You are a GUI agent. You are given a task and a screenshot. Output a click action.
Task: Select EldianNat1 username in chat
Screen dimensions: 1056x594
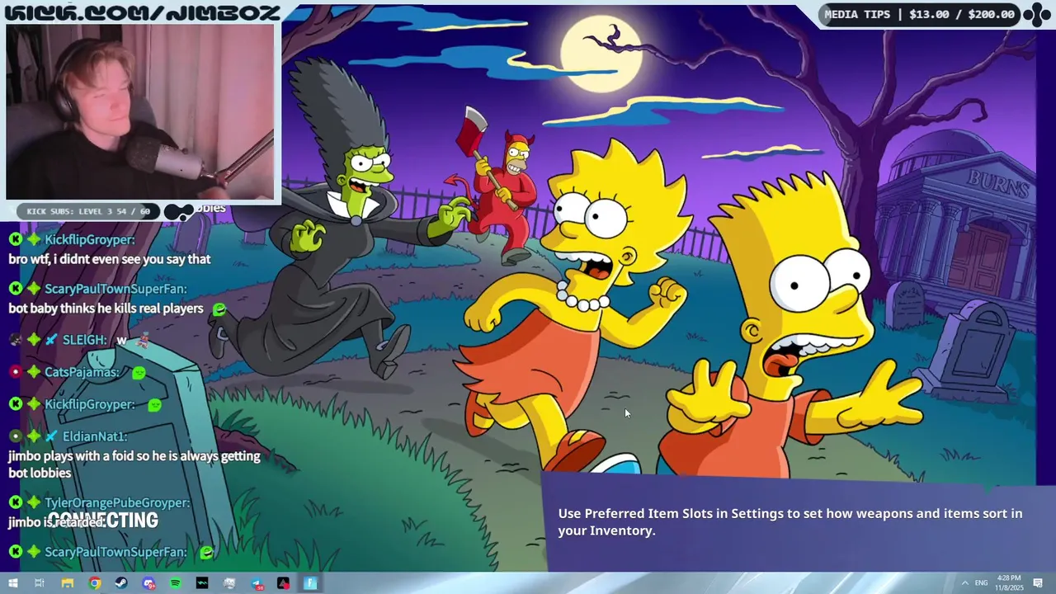(x=95, y=436)
